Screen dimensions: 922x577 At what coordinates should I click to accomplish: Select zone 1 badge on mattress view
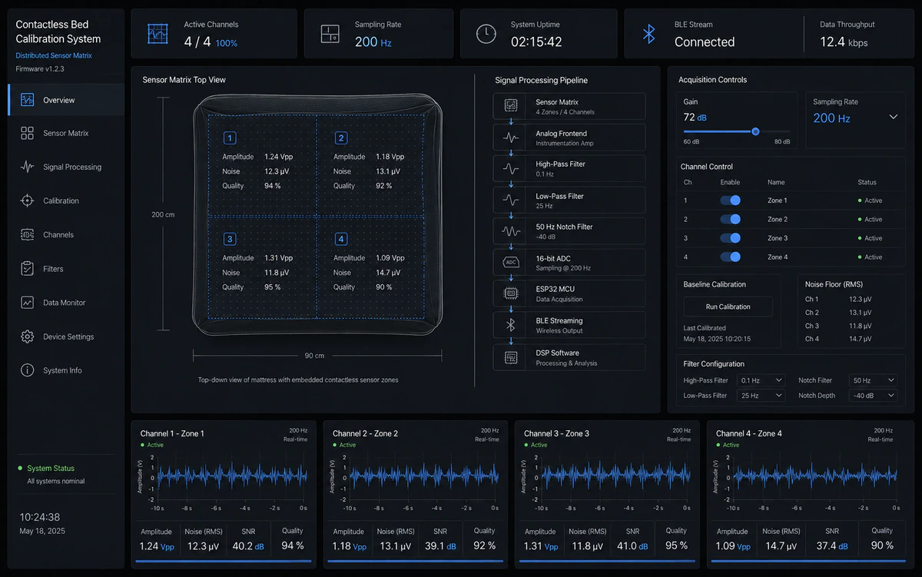230,138
